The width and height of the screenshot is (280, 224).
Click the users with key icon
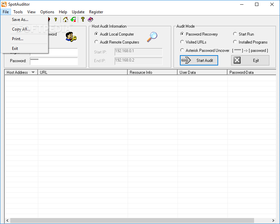[x=71, y=37]
